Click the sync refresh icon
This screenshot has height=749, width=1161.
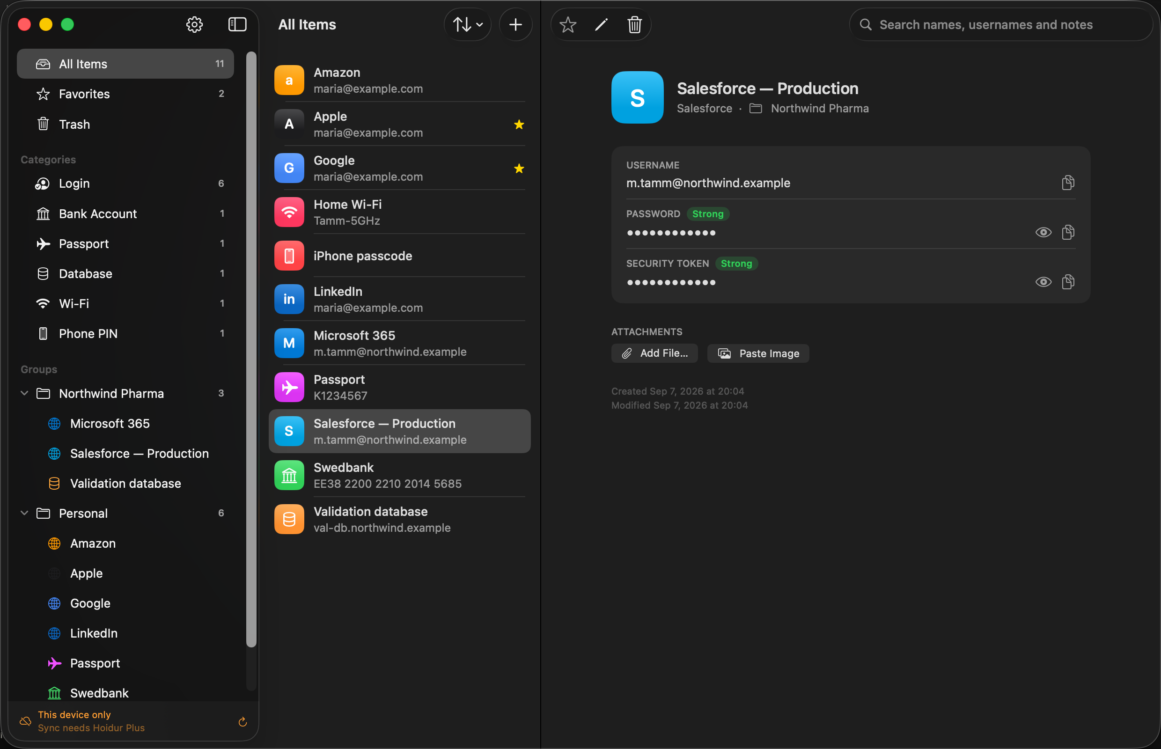(242, 722)
